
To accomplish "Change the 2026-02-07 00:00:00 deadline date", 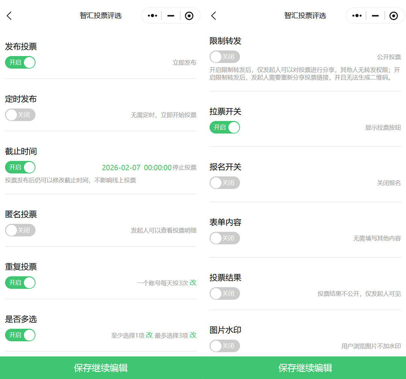I will point(136,168).
